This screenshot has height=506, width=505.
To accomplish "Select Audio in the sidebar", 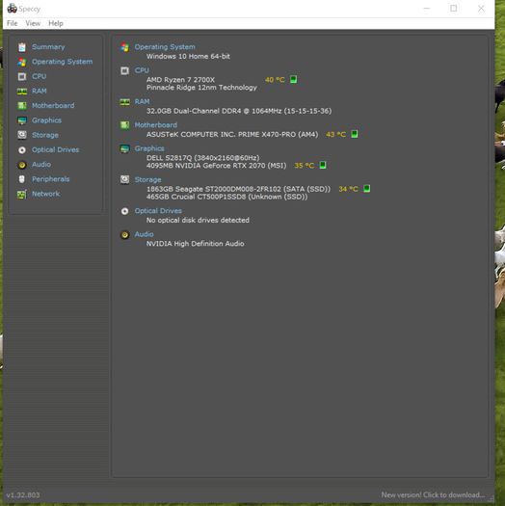I will click(41, 164).
